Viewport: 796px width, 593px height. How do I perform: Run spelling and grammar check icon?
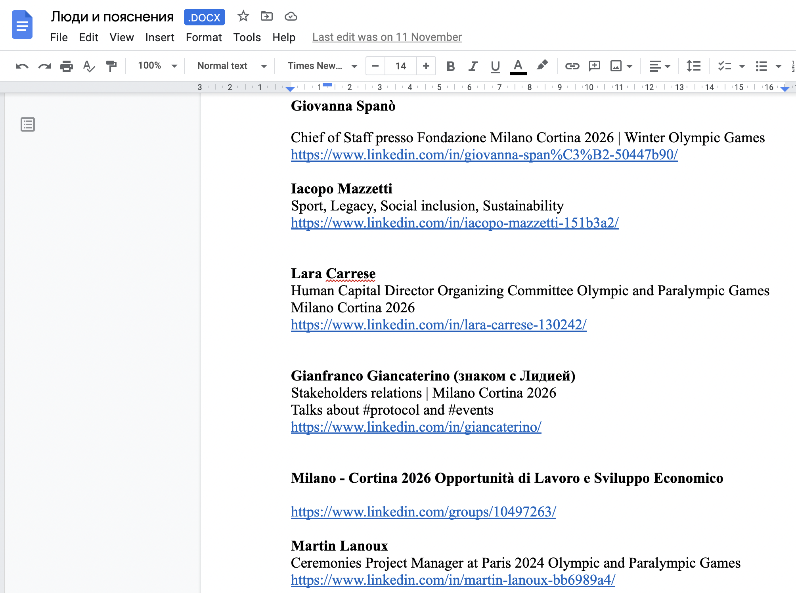tap(89, 66)
